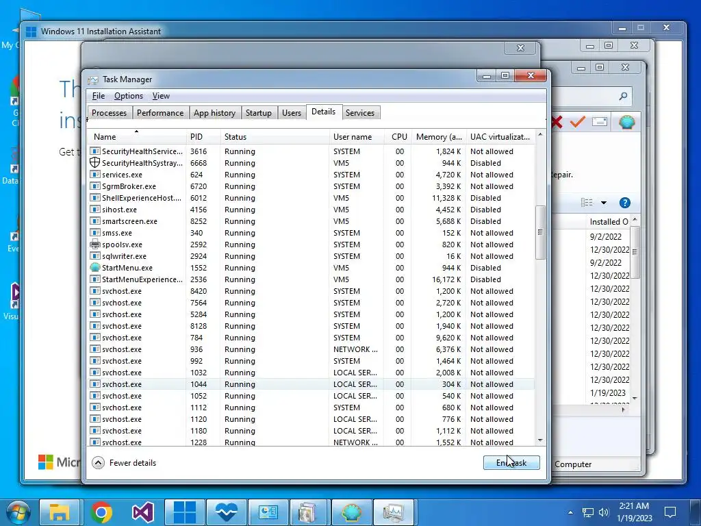Click the shell icon in background toolbar
The image size is (701, 526).
(627, 122)
